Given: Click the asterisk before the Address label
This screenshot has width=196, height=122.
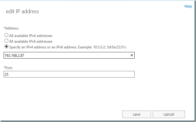Looking at the screenshot, I should point(4,28).
